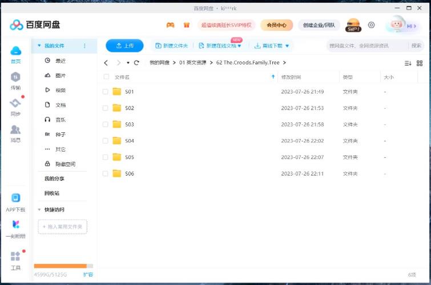Click the blue sort arrow in 文件名 column

pos(273,76)
